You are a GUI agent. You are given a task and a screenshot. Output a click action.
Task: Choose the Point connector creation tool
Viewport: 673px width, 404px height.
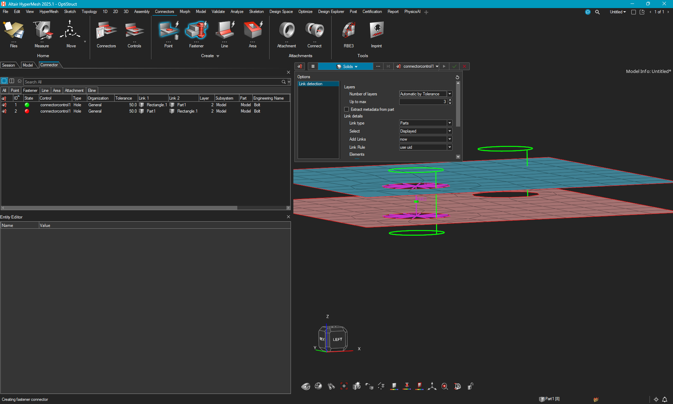[168, 34]
